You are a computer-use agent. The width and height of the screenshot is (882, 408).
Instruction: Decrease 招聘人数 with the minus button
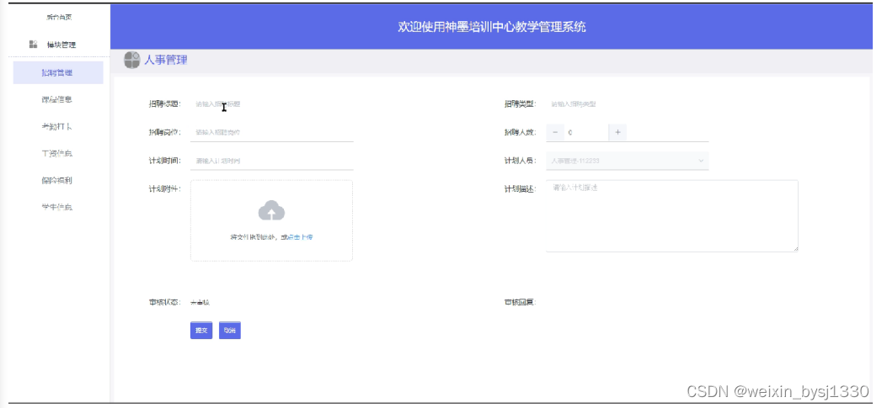click(x=555, y=132)
